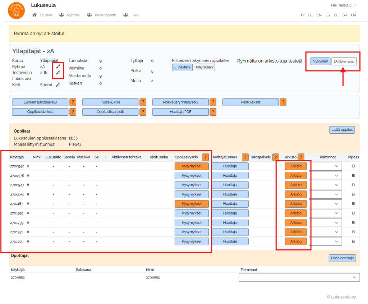Expand the teacher 2700552 Toiminnot dropdown
Screen dimensions: 368x304
pyautogui.click(x=299, y=277)
